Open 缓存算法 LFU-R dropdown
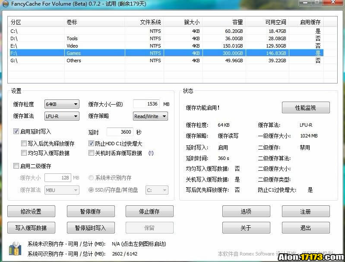345x262 pixels. [62, 116]
